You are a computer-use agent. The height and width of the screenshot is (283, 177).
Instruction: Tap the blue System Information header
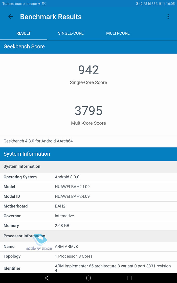tap(88, 154)
